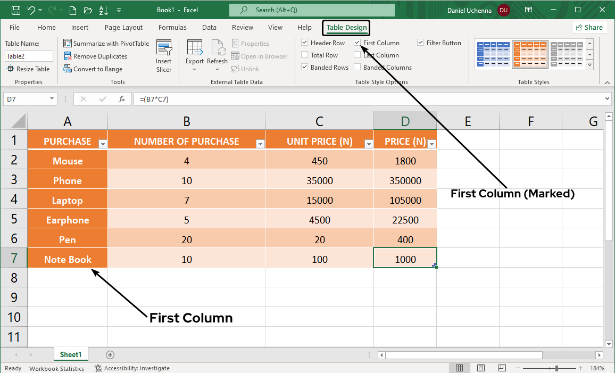Switch to Page Layout view from status bar
This screenshot has height=373, width=615.
point(480,368)
